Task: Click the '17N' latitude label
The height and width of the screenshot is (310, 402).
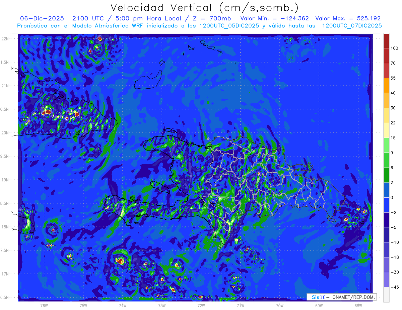Action: point(5,274)
